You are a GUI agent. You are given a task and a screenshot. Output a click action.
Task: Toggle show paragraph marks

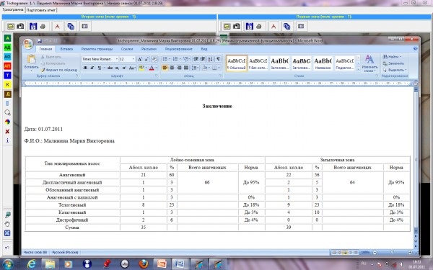pyautogui.click(x=218, y=59)
